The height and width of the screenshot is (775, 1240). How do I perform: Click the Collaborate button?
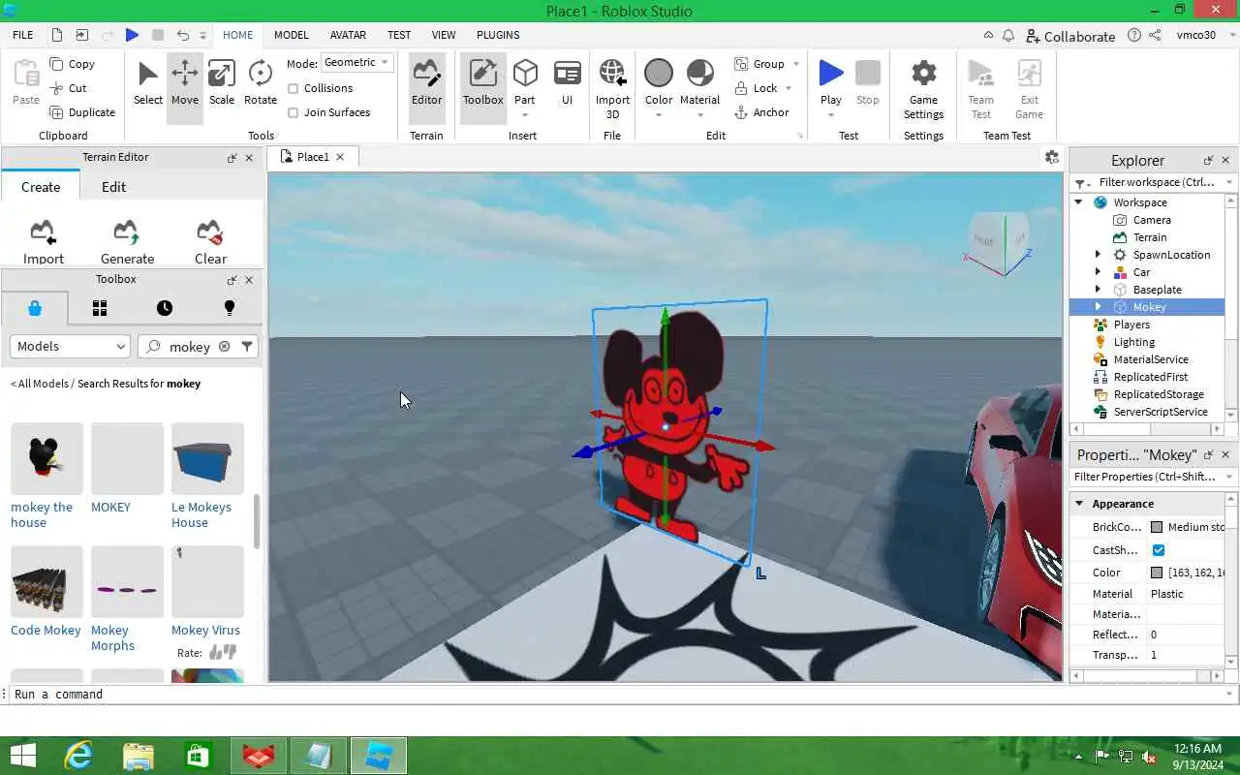click(x=1070, y=36)
